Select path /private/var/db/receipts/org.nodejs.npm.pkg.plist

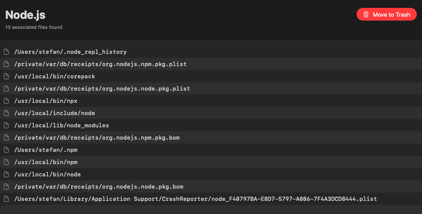coord(100,64)
